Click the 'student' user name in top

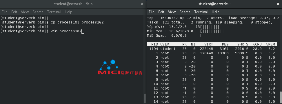pos(168,49)
